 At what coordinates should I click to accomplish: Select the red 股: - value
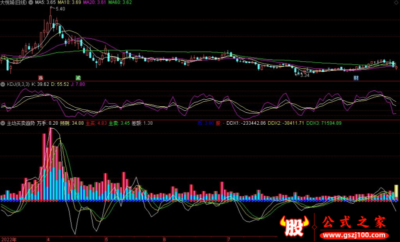220,123
